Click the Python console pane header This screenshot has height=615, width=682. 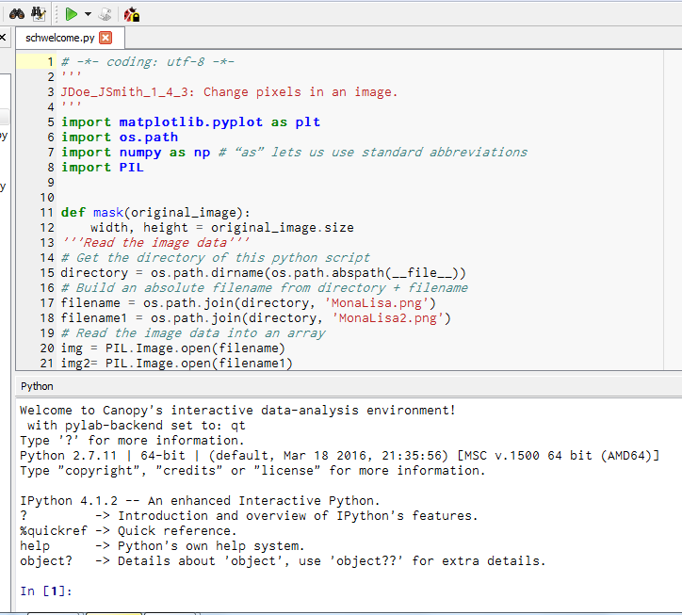click(38, 386)
